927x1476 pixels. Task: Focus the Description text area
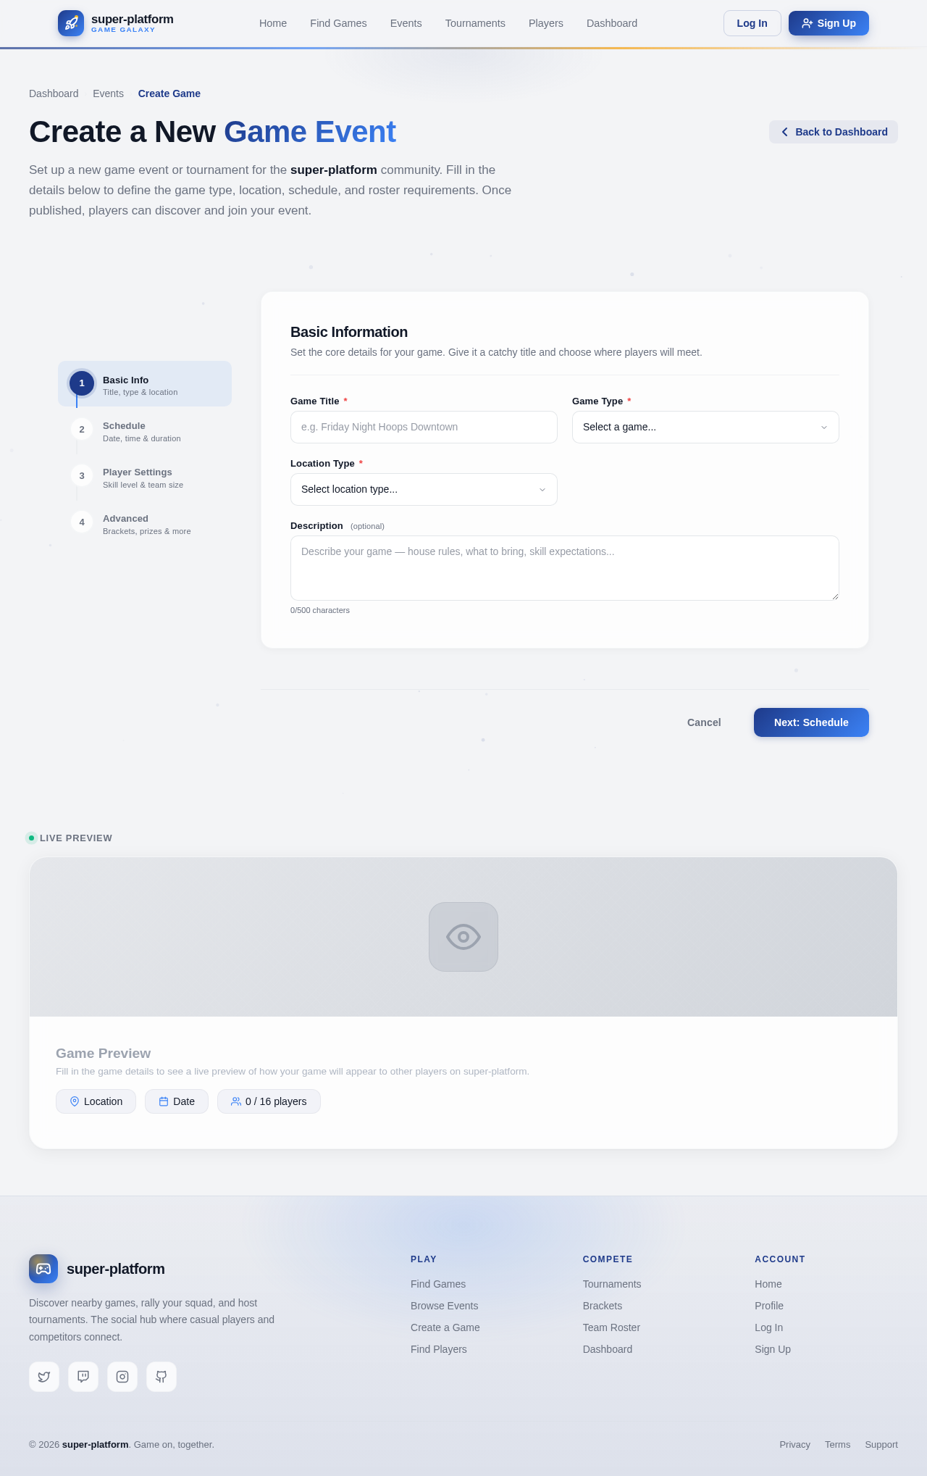click(x=565, y=568)
